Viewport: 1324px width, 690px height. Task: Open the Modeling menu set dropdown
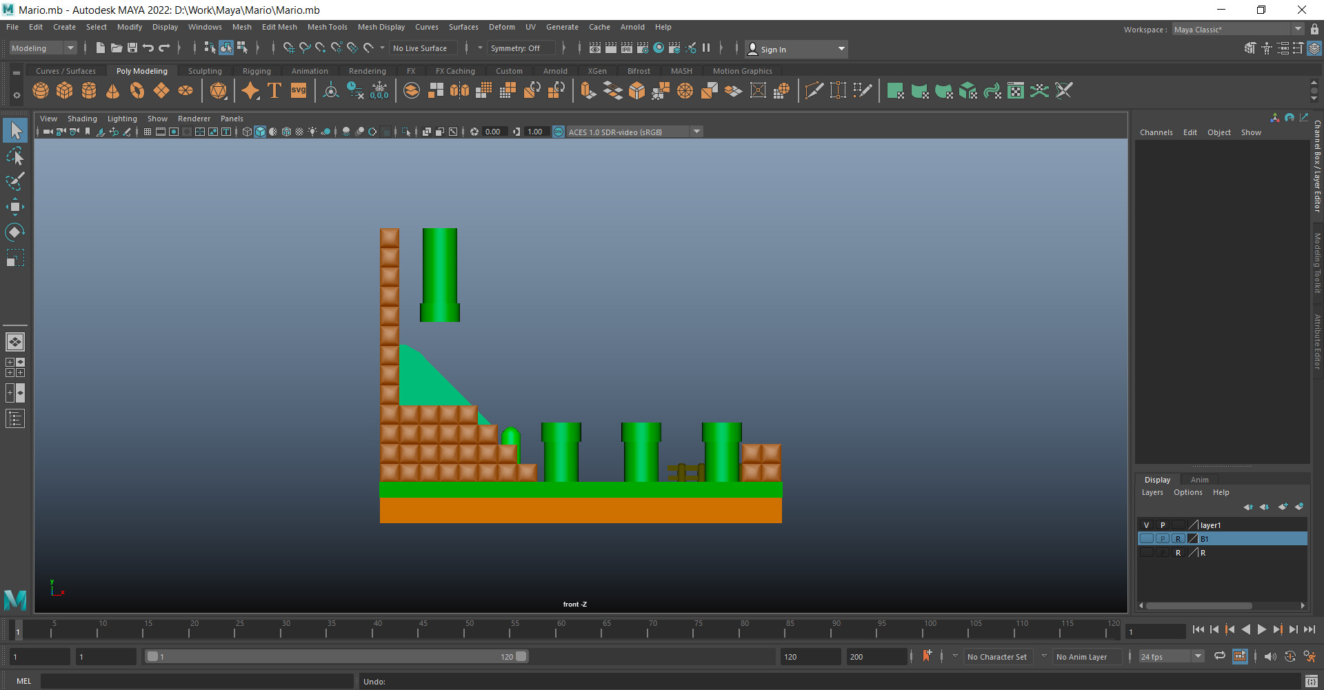pos(70,48)
